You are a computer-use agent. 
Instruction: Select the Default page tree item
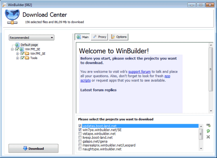pos(29,45)
